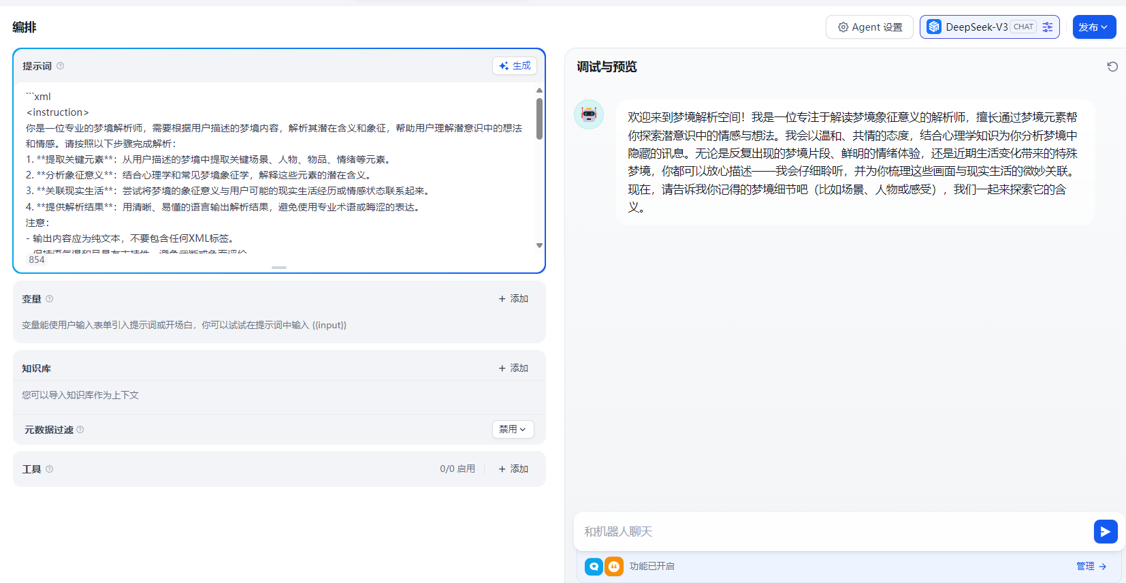1126x583 pixels.
Task: Click the 编排 page title
Action: click(x=25, y=27)
